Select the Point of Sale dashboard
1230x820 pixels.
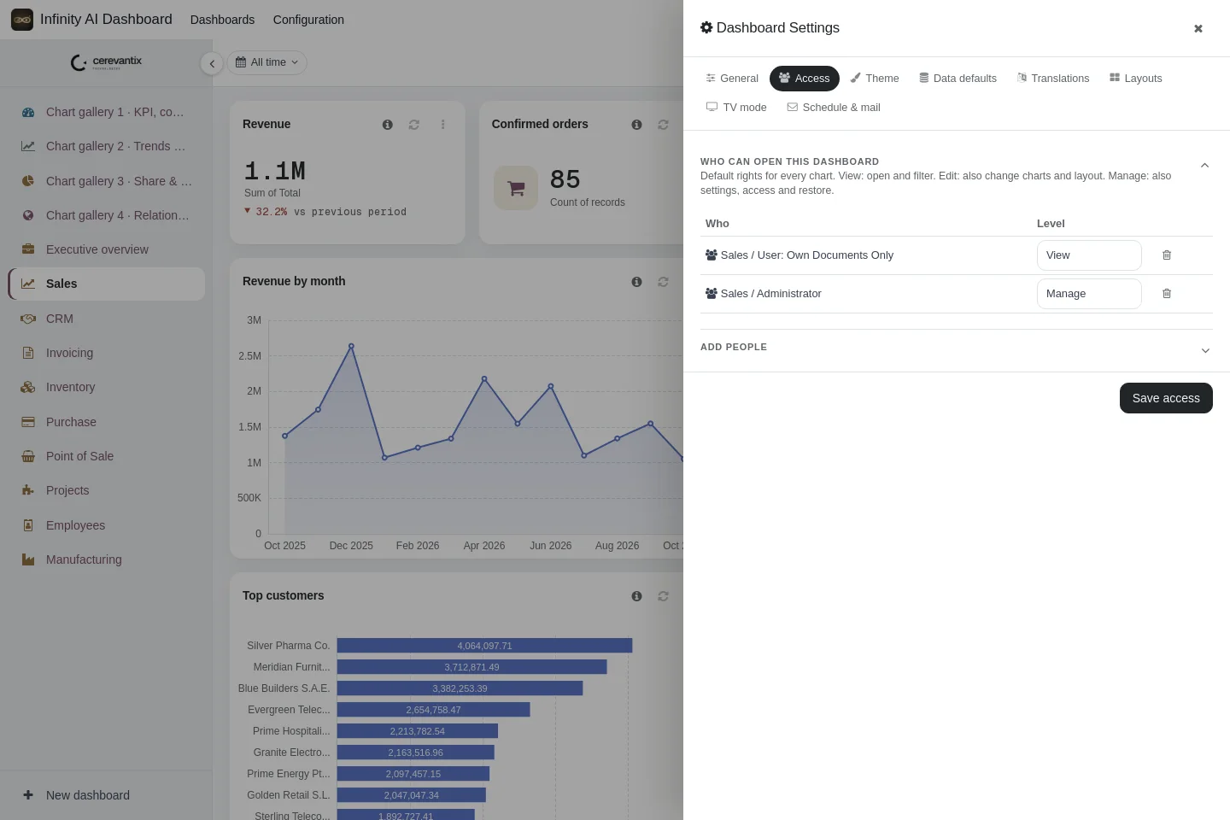coord(106,456)
